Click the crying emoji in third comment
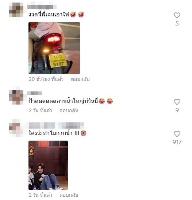The image size is (192, 200). pos(84,133)
